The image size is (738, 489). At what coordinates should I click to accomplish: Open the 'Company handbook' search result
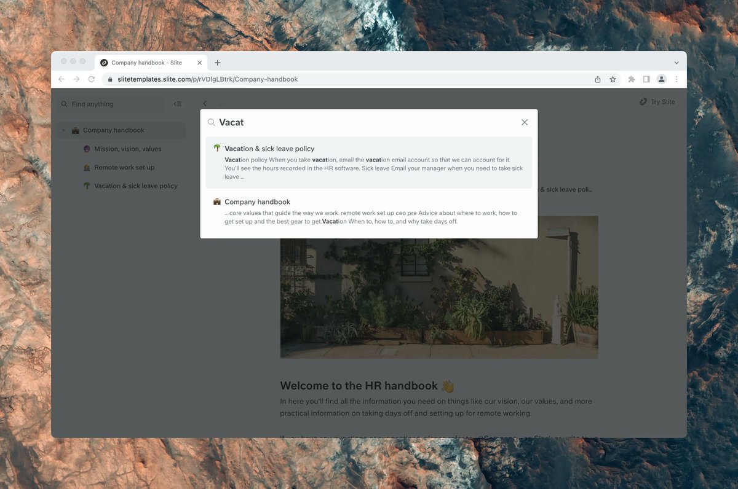click(x=369, y=212)
